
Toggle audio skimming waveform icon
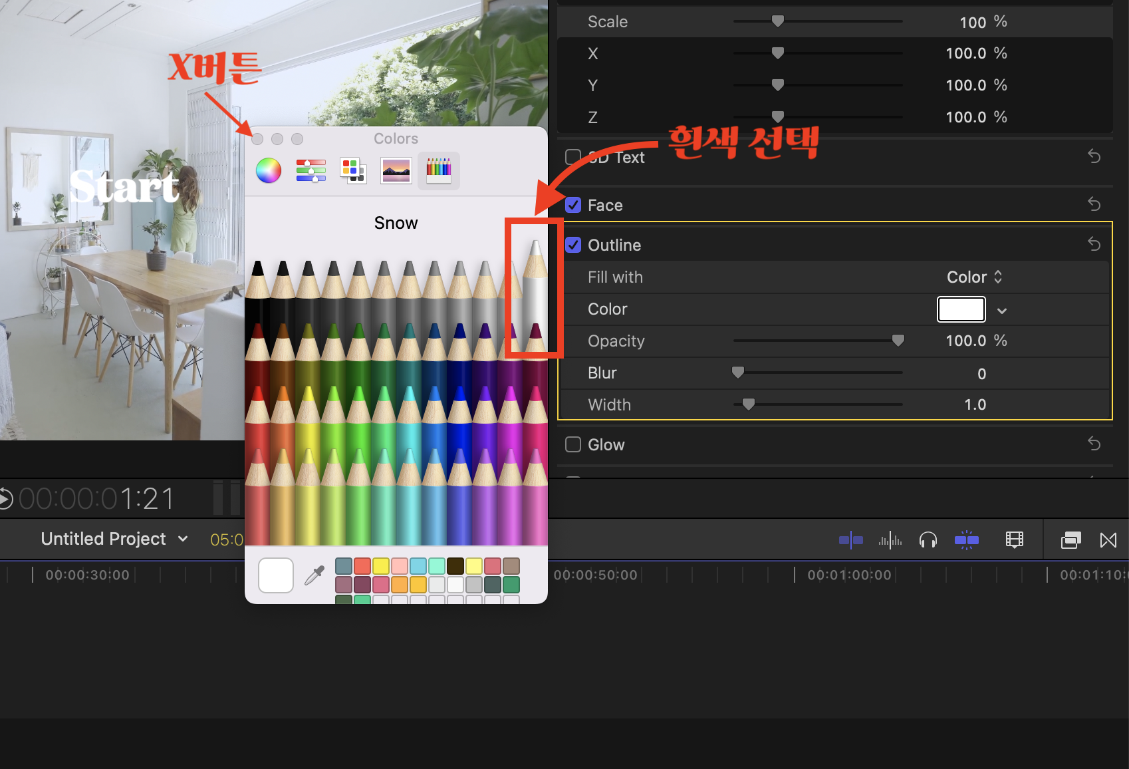click(890, 540)
